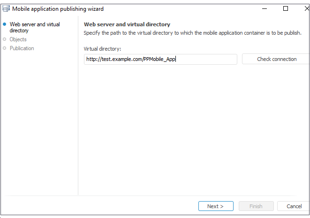The height and width of the screenshot is (218, 310).
Task: Click the Mobile application publishing wizard title
Action: (x=58, y=9)
